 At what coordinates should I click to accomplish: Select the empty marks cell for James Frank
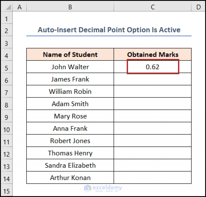(153, 79)
